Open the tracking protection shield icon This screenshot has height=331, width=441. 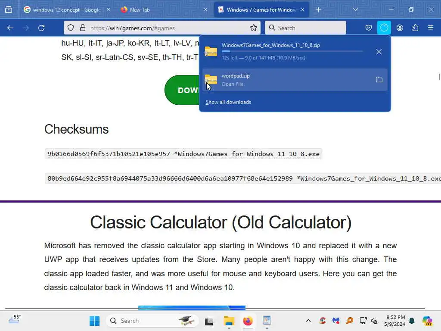tap(71, 28)
